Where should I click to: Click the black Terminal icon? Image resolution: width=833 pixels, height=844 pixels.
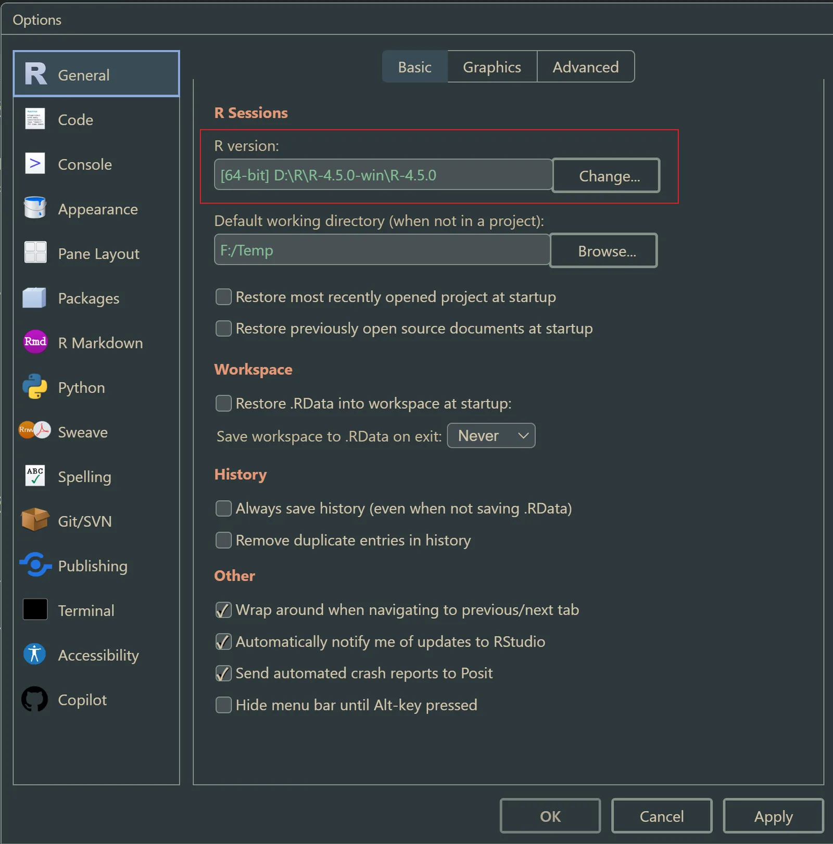click(x=35, y=609)
